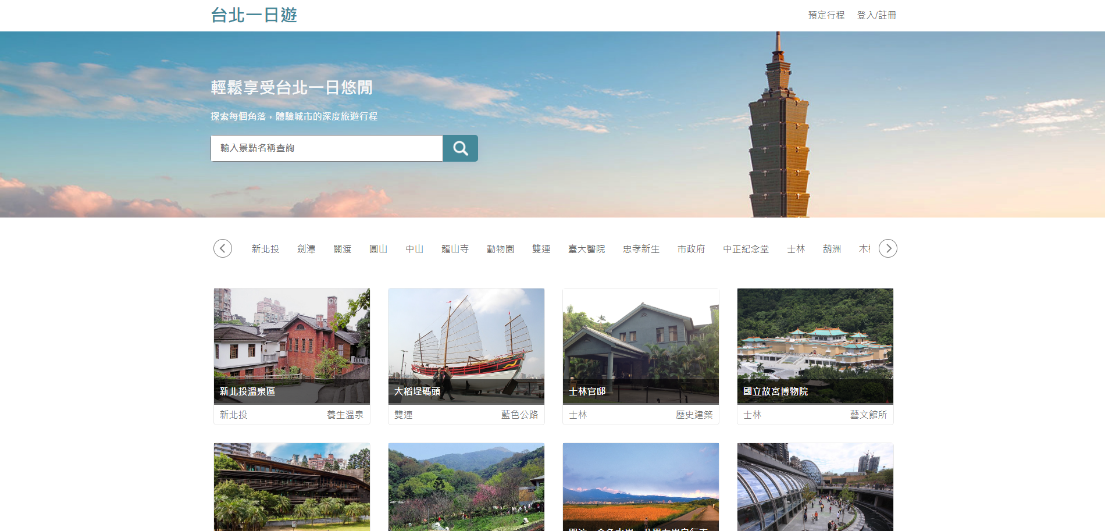
Task: Select the 中正紀念堂 station tab
Action: (746, 249)
